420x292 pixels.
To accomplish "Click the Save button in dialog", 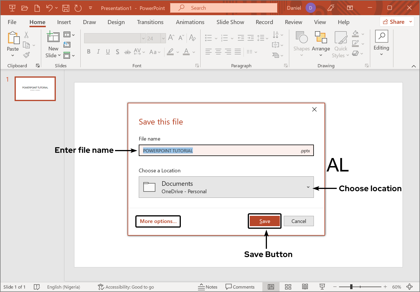I will click(265, 221).
